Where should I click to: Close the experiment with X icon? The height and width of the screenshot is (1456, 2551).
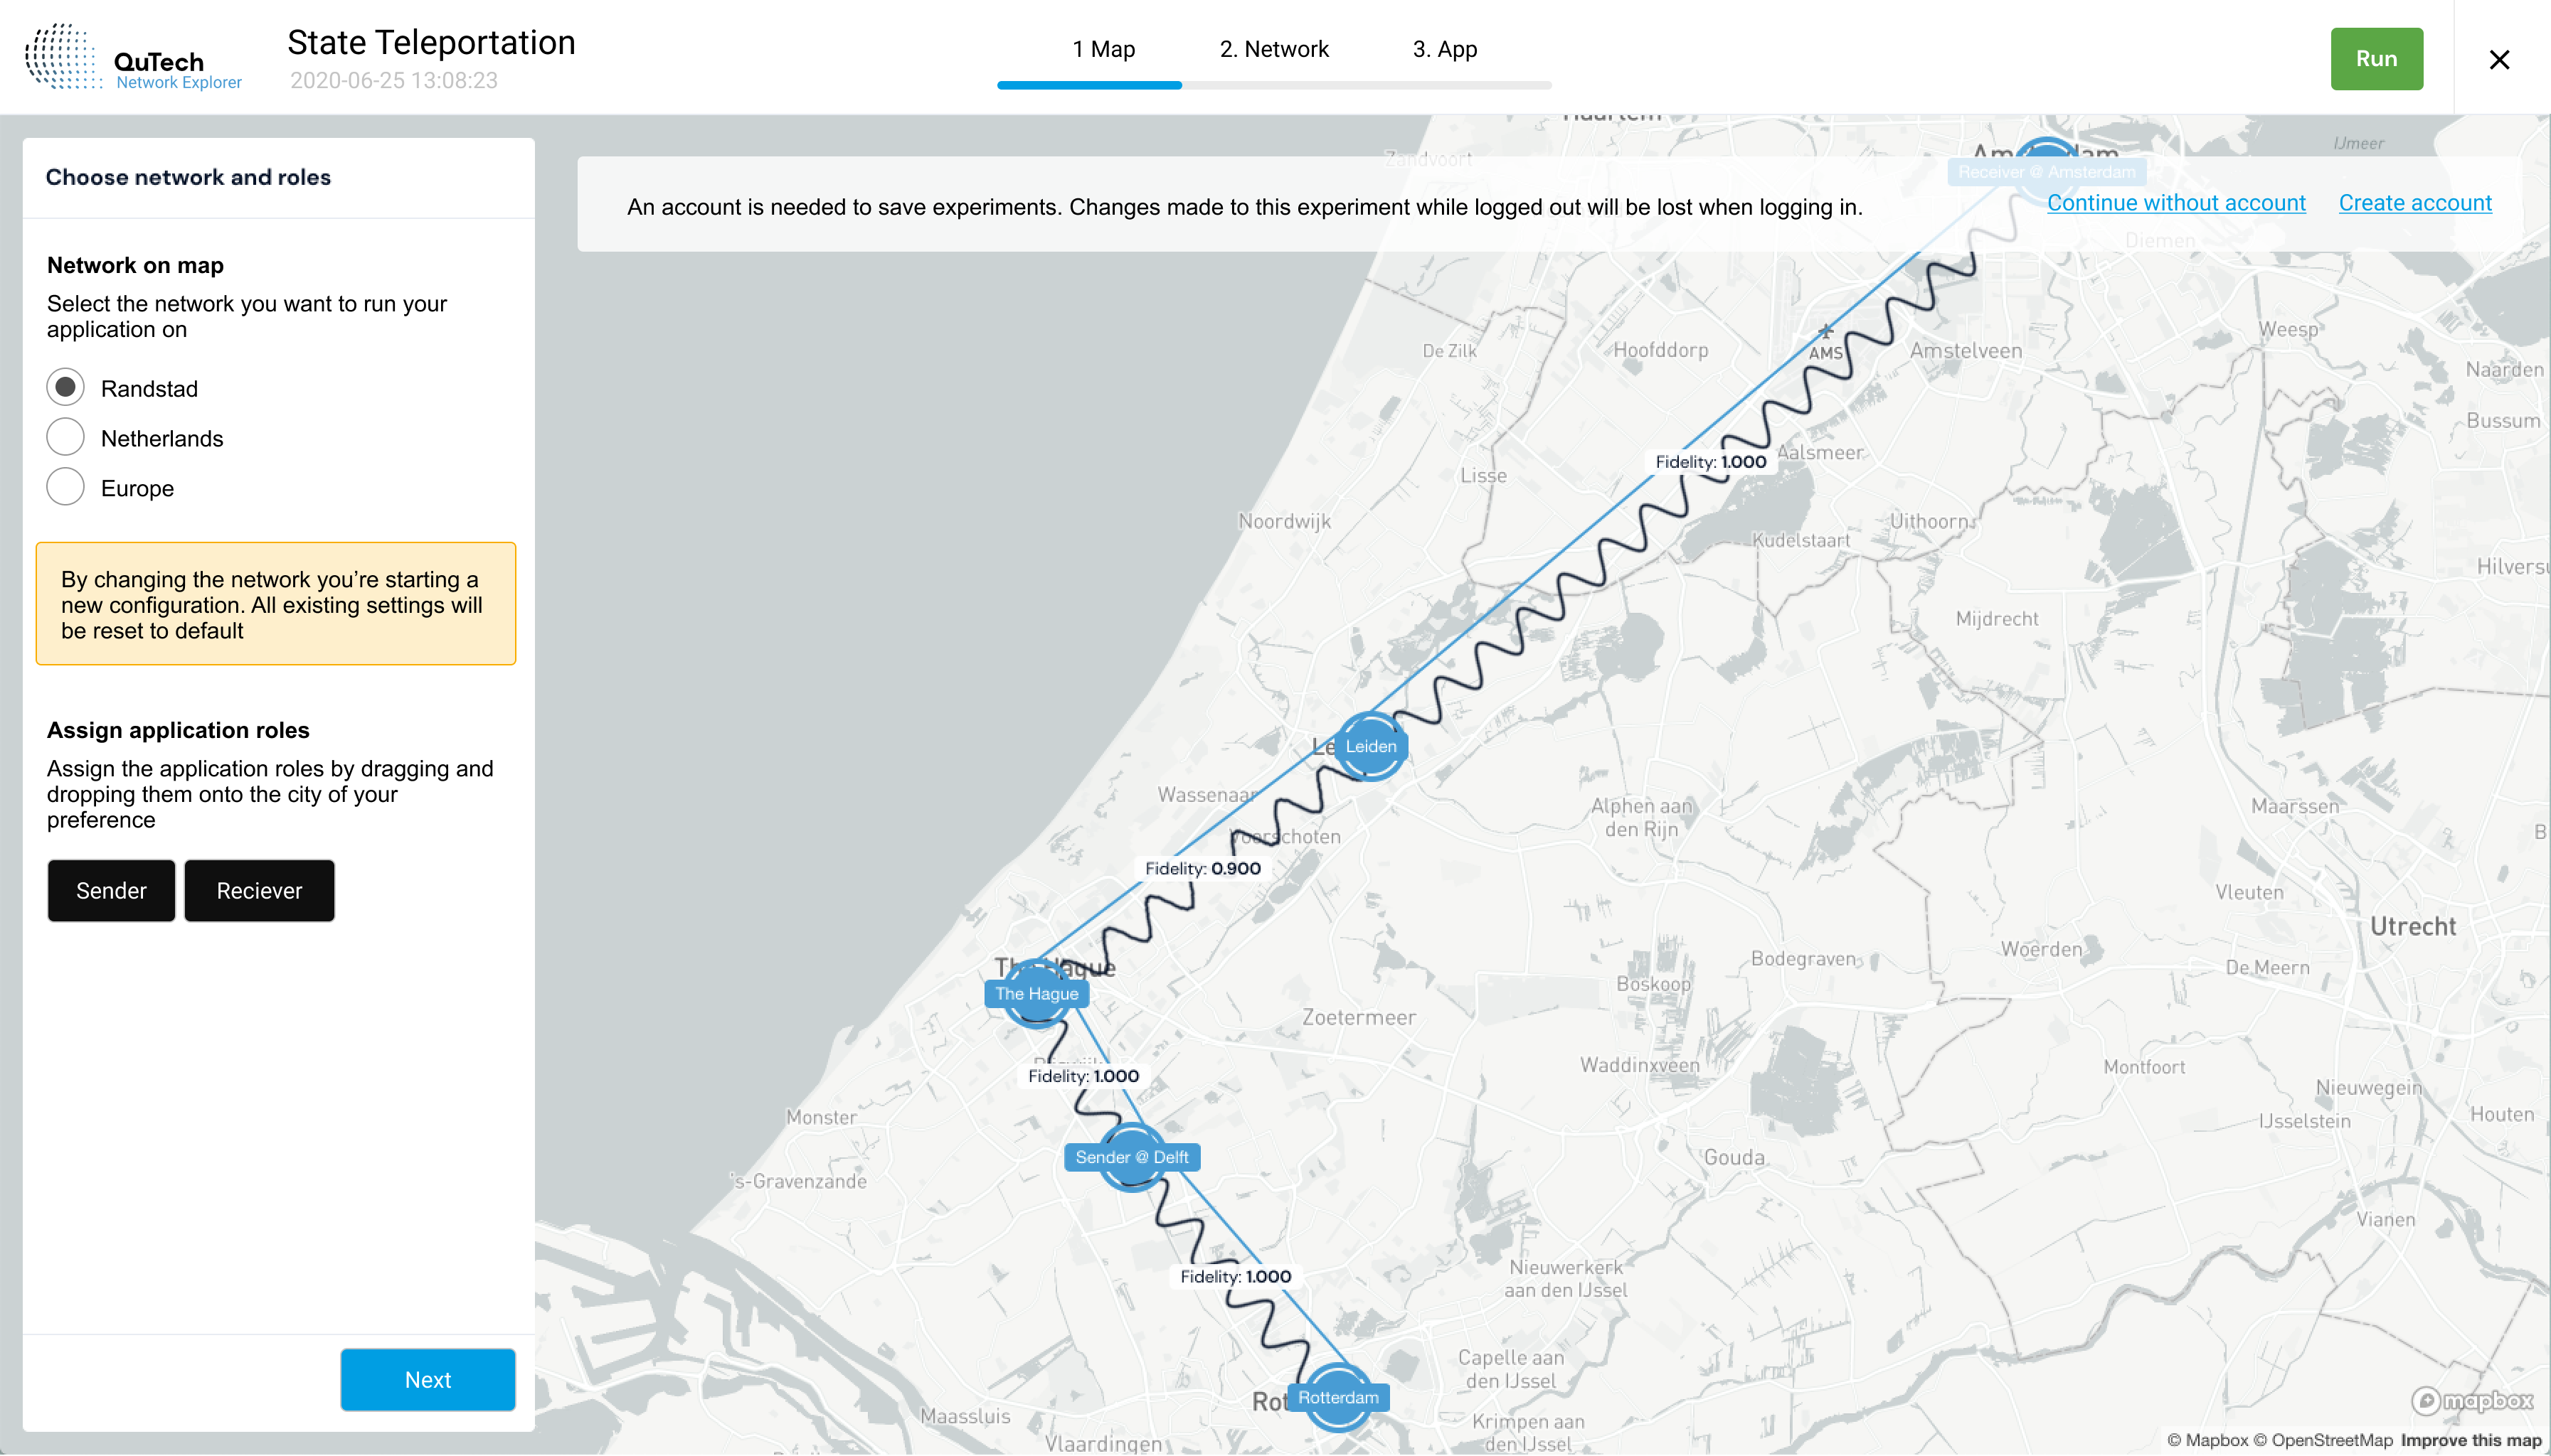(x=2498, y=60)
